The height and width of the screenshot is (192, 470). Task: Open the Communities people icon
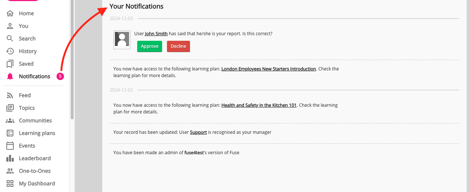pos(10,120)
